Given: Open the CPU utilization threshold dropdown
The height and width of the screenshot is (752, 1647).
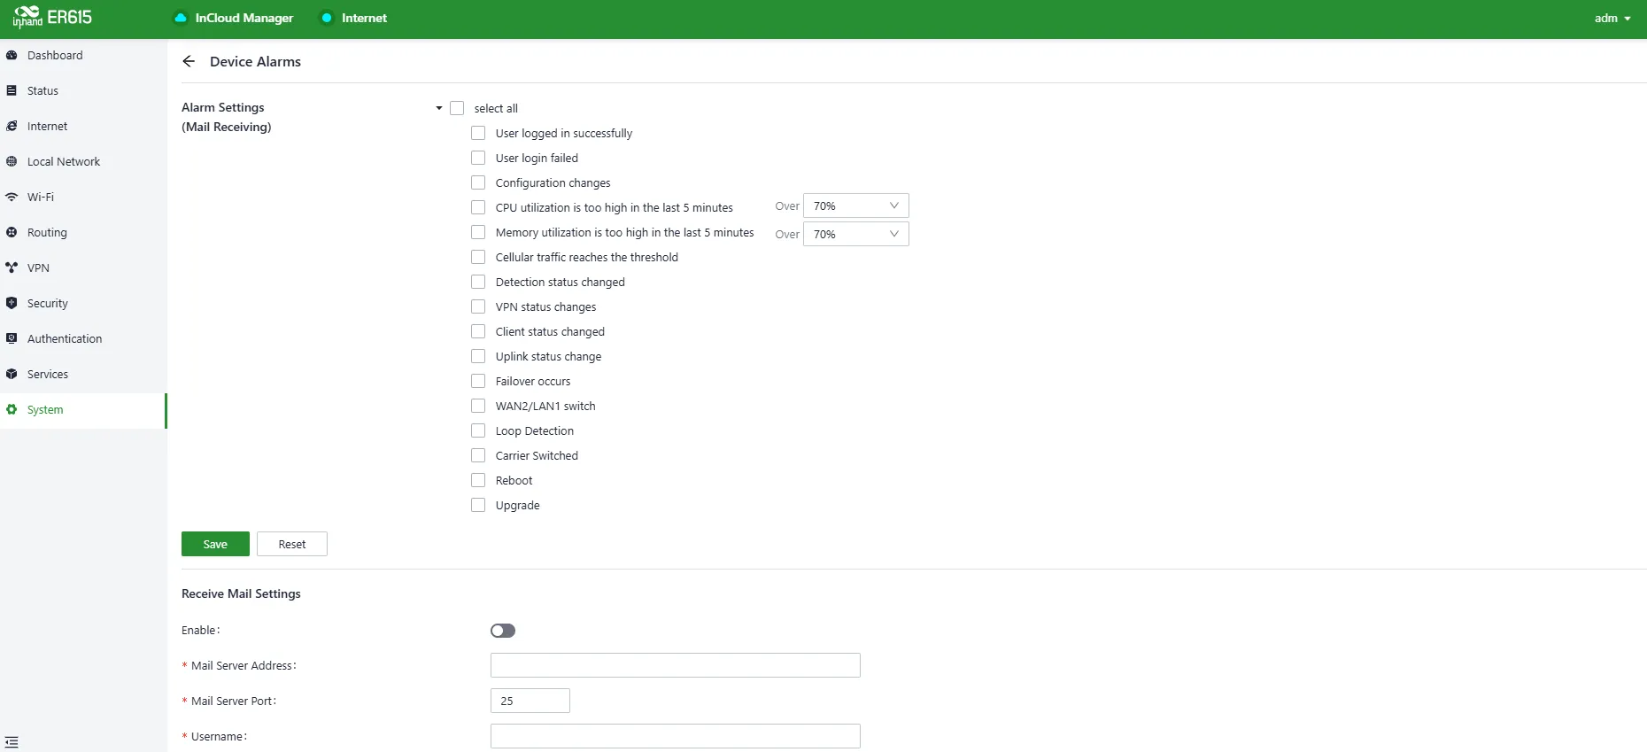Looking at the screenshot, I should (x=855, y=205).
